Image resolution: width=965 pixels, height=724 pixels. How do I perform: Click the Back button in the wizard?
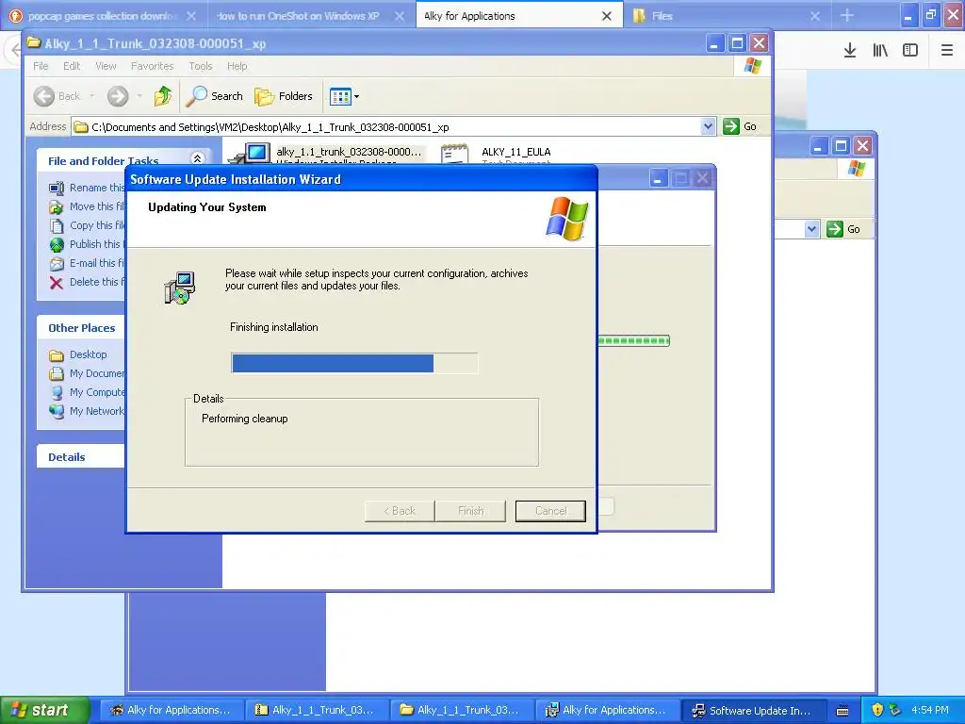400,510
